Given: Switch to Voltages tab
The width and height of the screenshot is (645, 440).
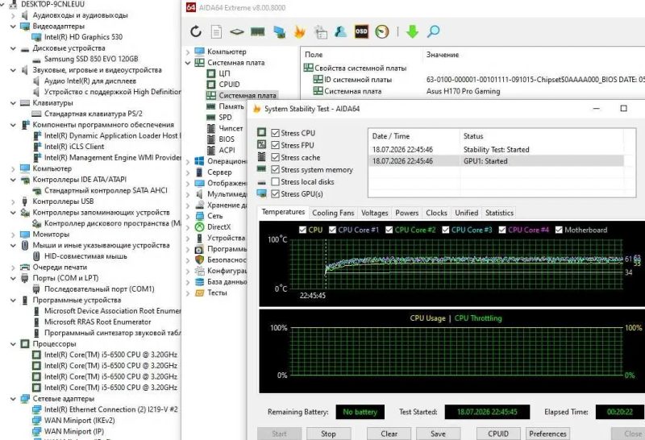Looking at the screenshot, I should (x=374, y=213).
